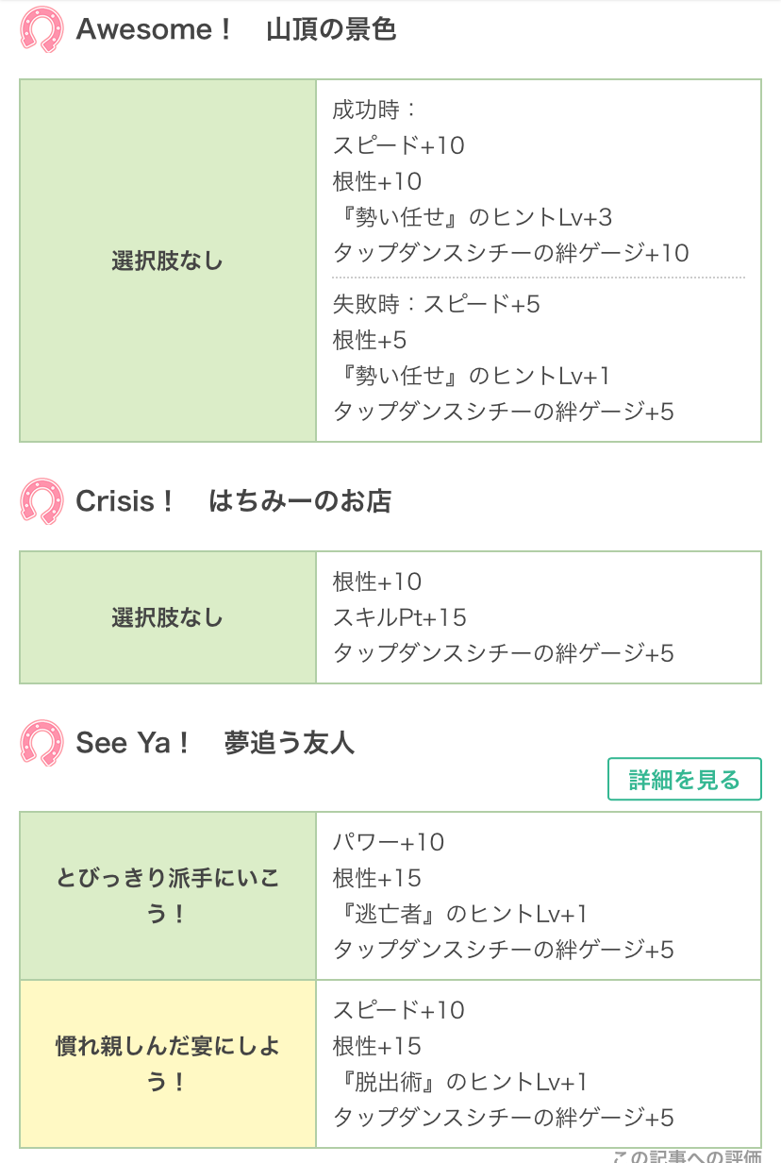Screen dimensions: 781x1163
Task: Click 選択肢なし cell in Awesome table
Action: [x=168, y=261]
